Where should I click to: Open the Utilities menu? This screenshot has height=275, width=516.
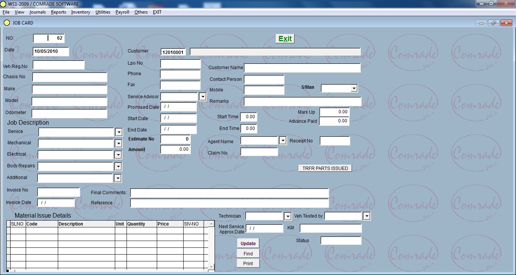(103, 12)
